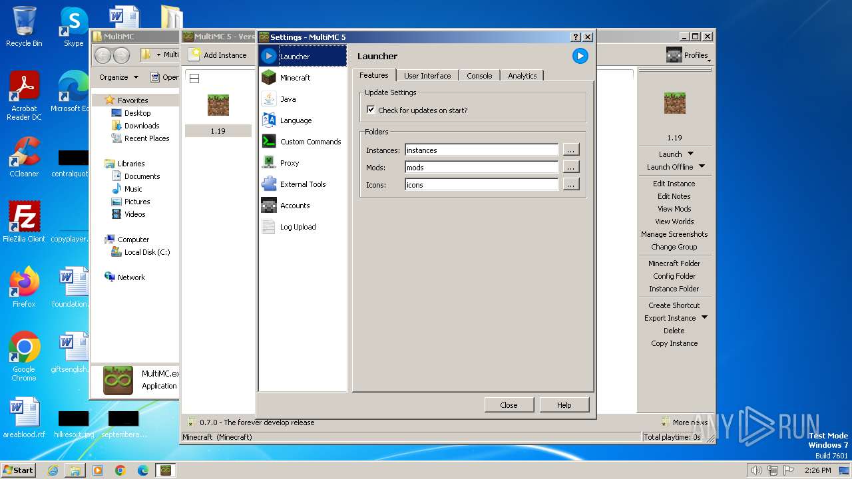
Task: Open the Log Upload settings page
Action: click(303, 227)
